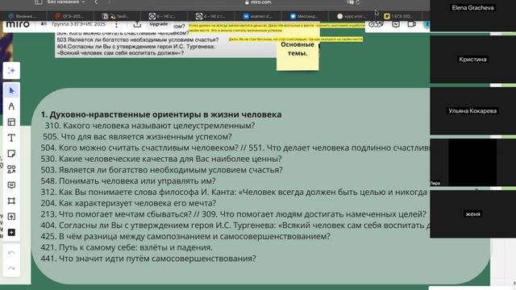Click the Redo arrow in Miro toolbar
Viewport: 516px width, 290px height.
tap(11, 268)
